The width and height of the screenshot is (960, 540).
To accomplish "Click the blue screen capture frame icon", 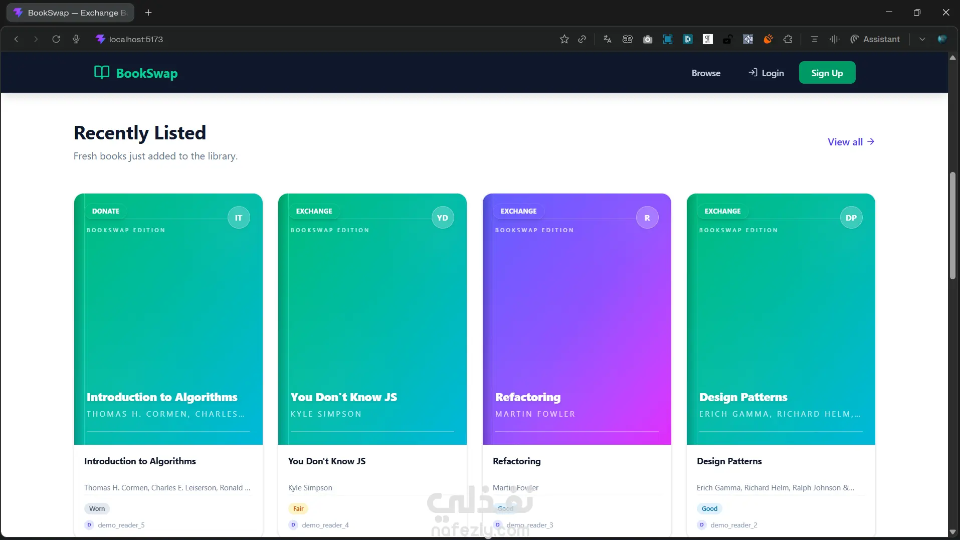I will click(x=668, y=39).
